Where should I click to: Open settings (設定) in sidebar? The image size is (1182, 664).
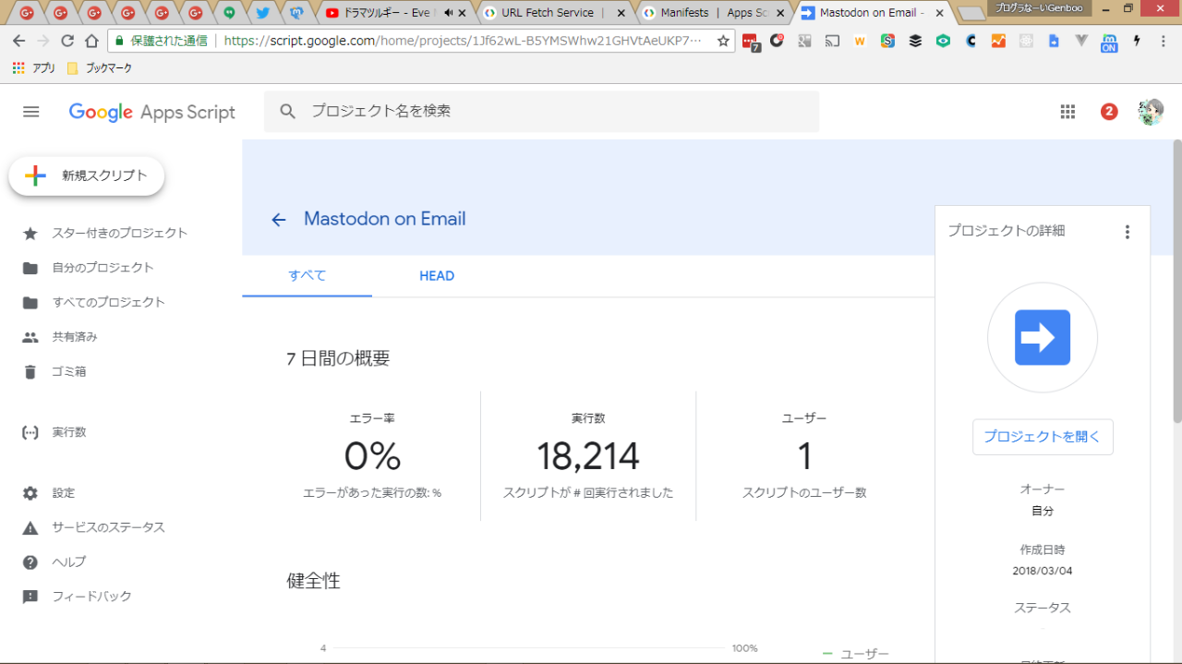click(x=63, y=493)
